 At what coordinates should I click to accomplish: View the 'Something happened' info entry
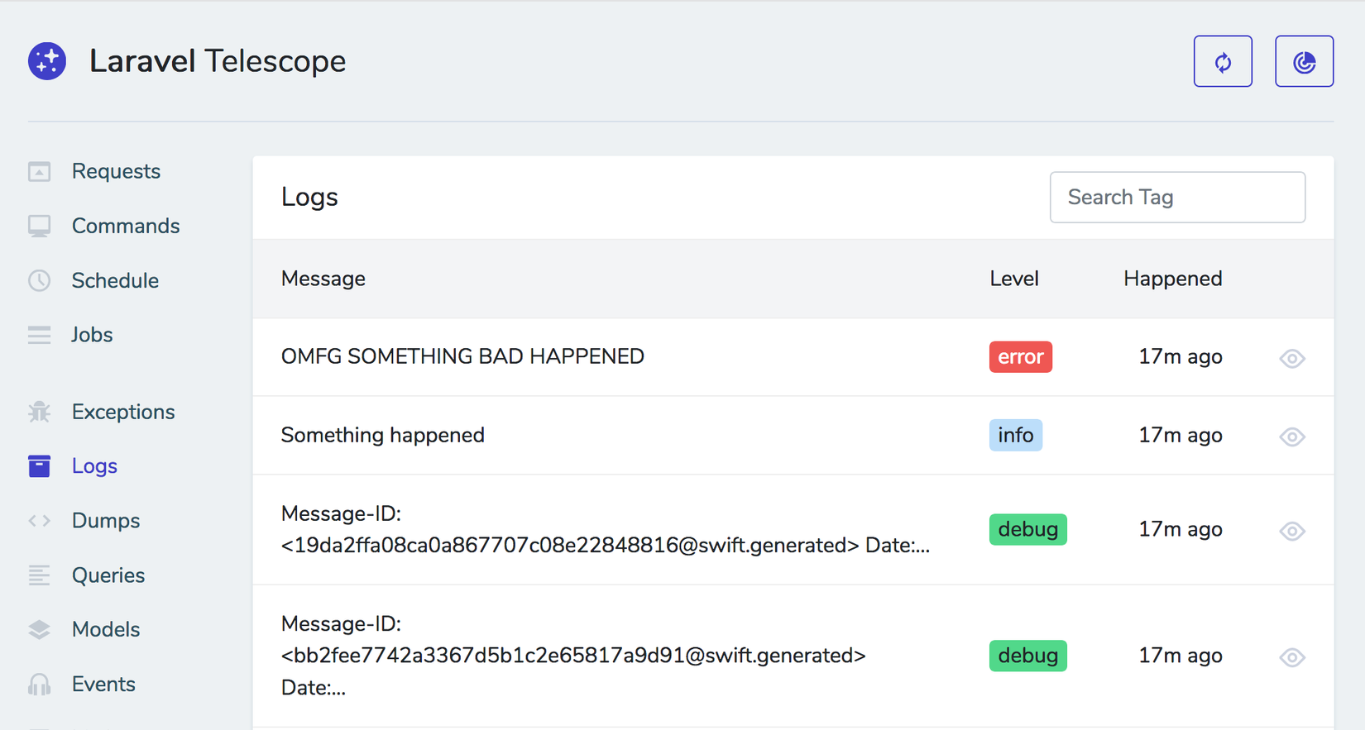point(1291,437)
